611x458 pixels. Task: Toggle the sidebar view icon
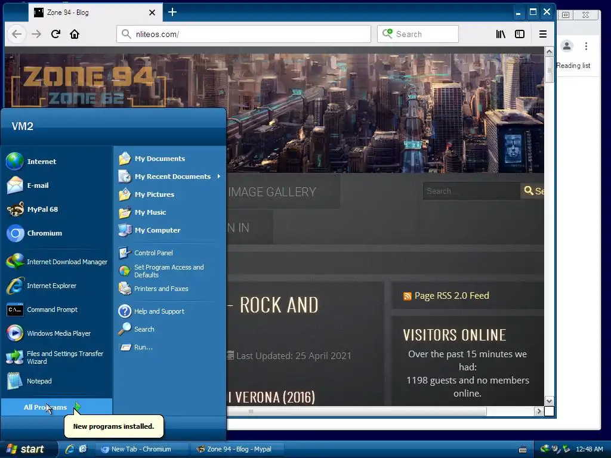click(520, 34)
